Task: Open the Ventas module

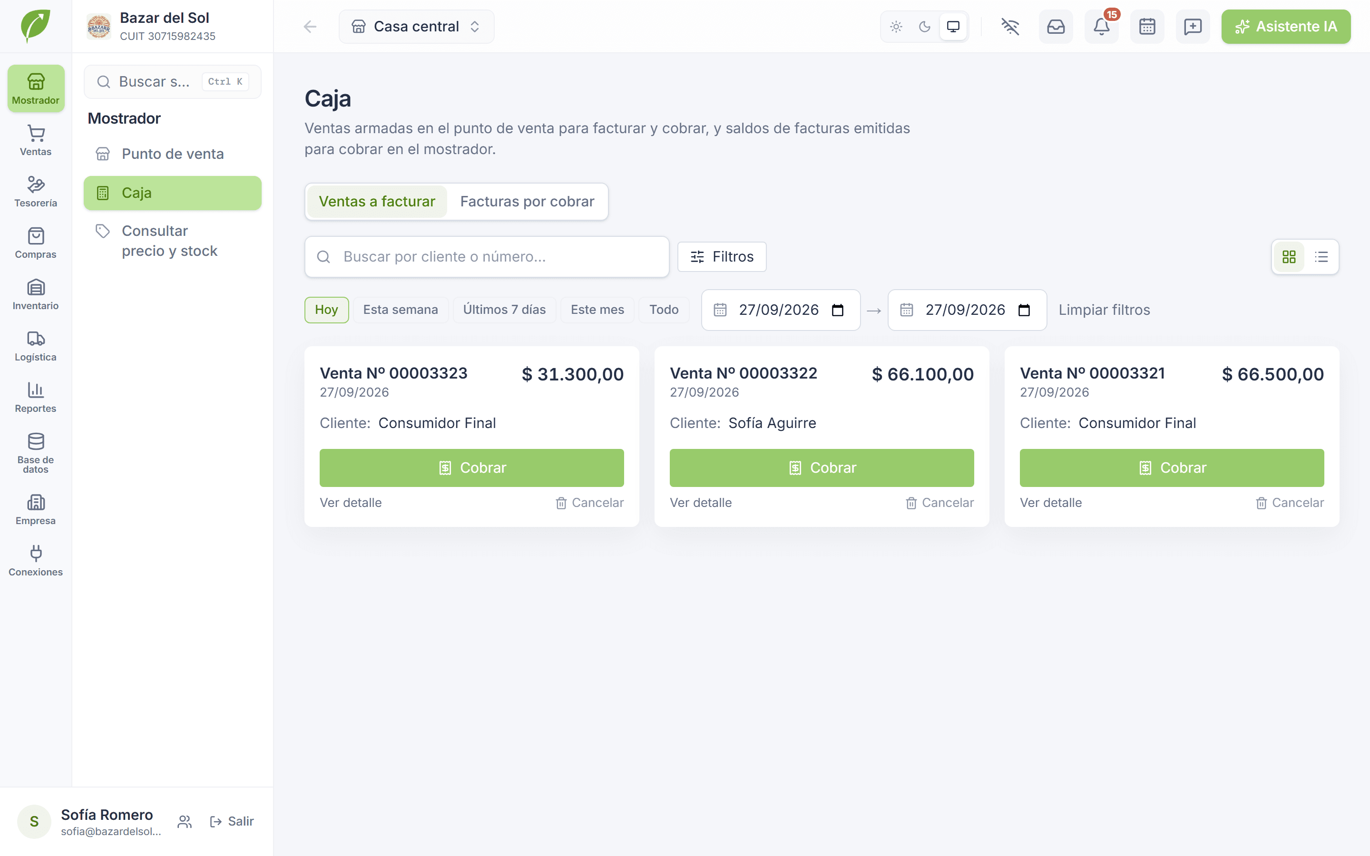Action: pyautogui.click(x=36, y=140)
